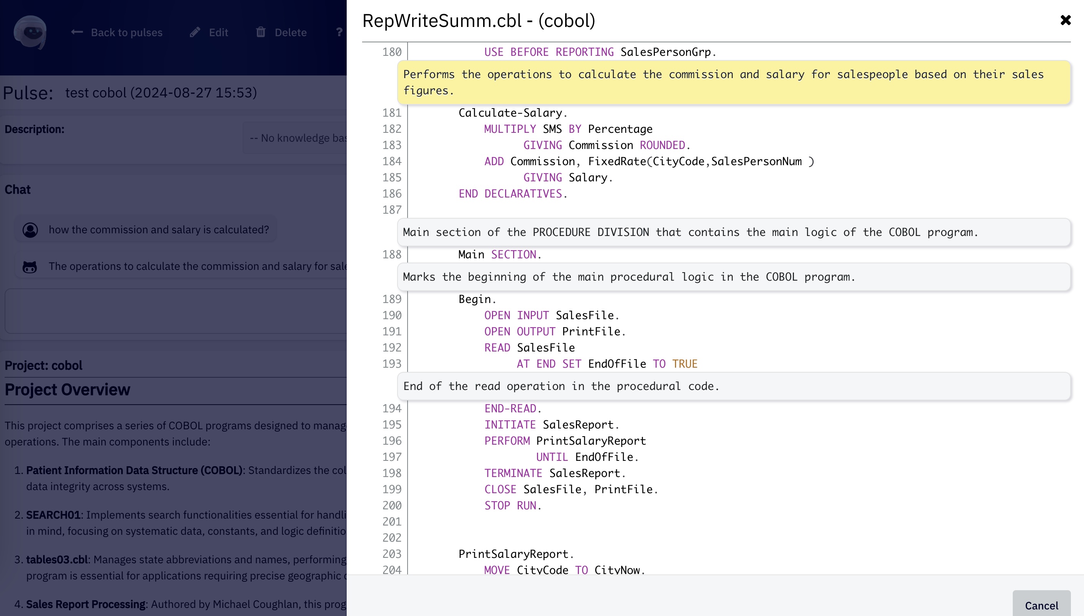The width and height of the screenshot is (1084, 616).
Task: Click the Back to pulses arrow icon
Action: pos(77,32)
